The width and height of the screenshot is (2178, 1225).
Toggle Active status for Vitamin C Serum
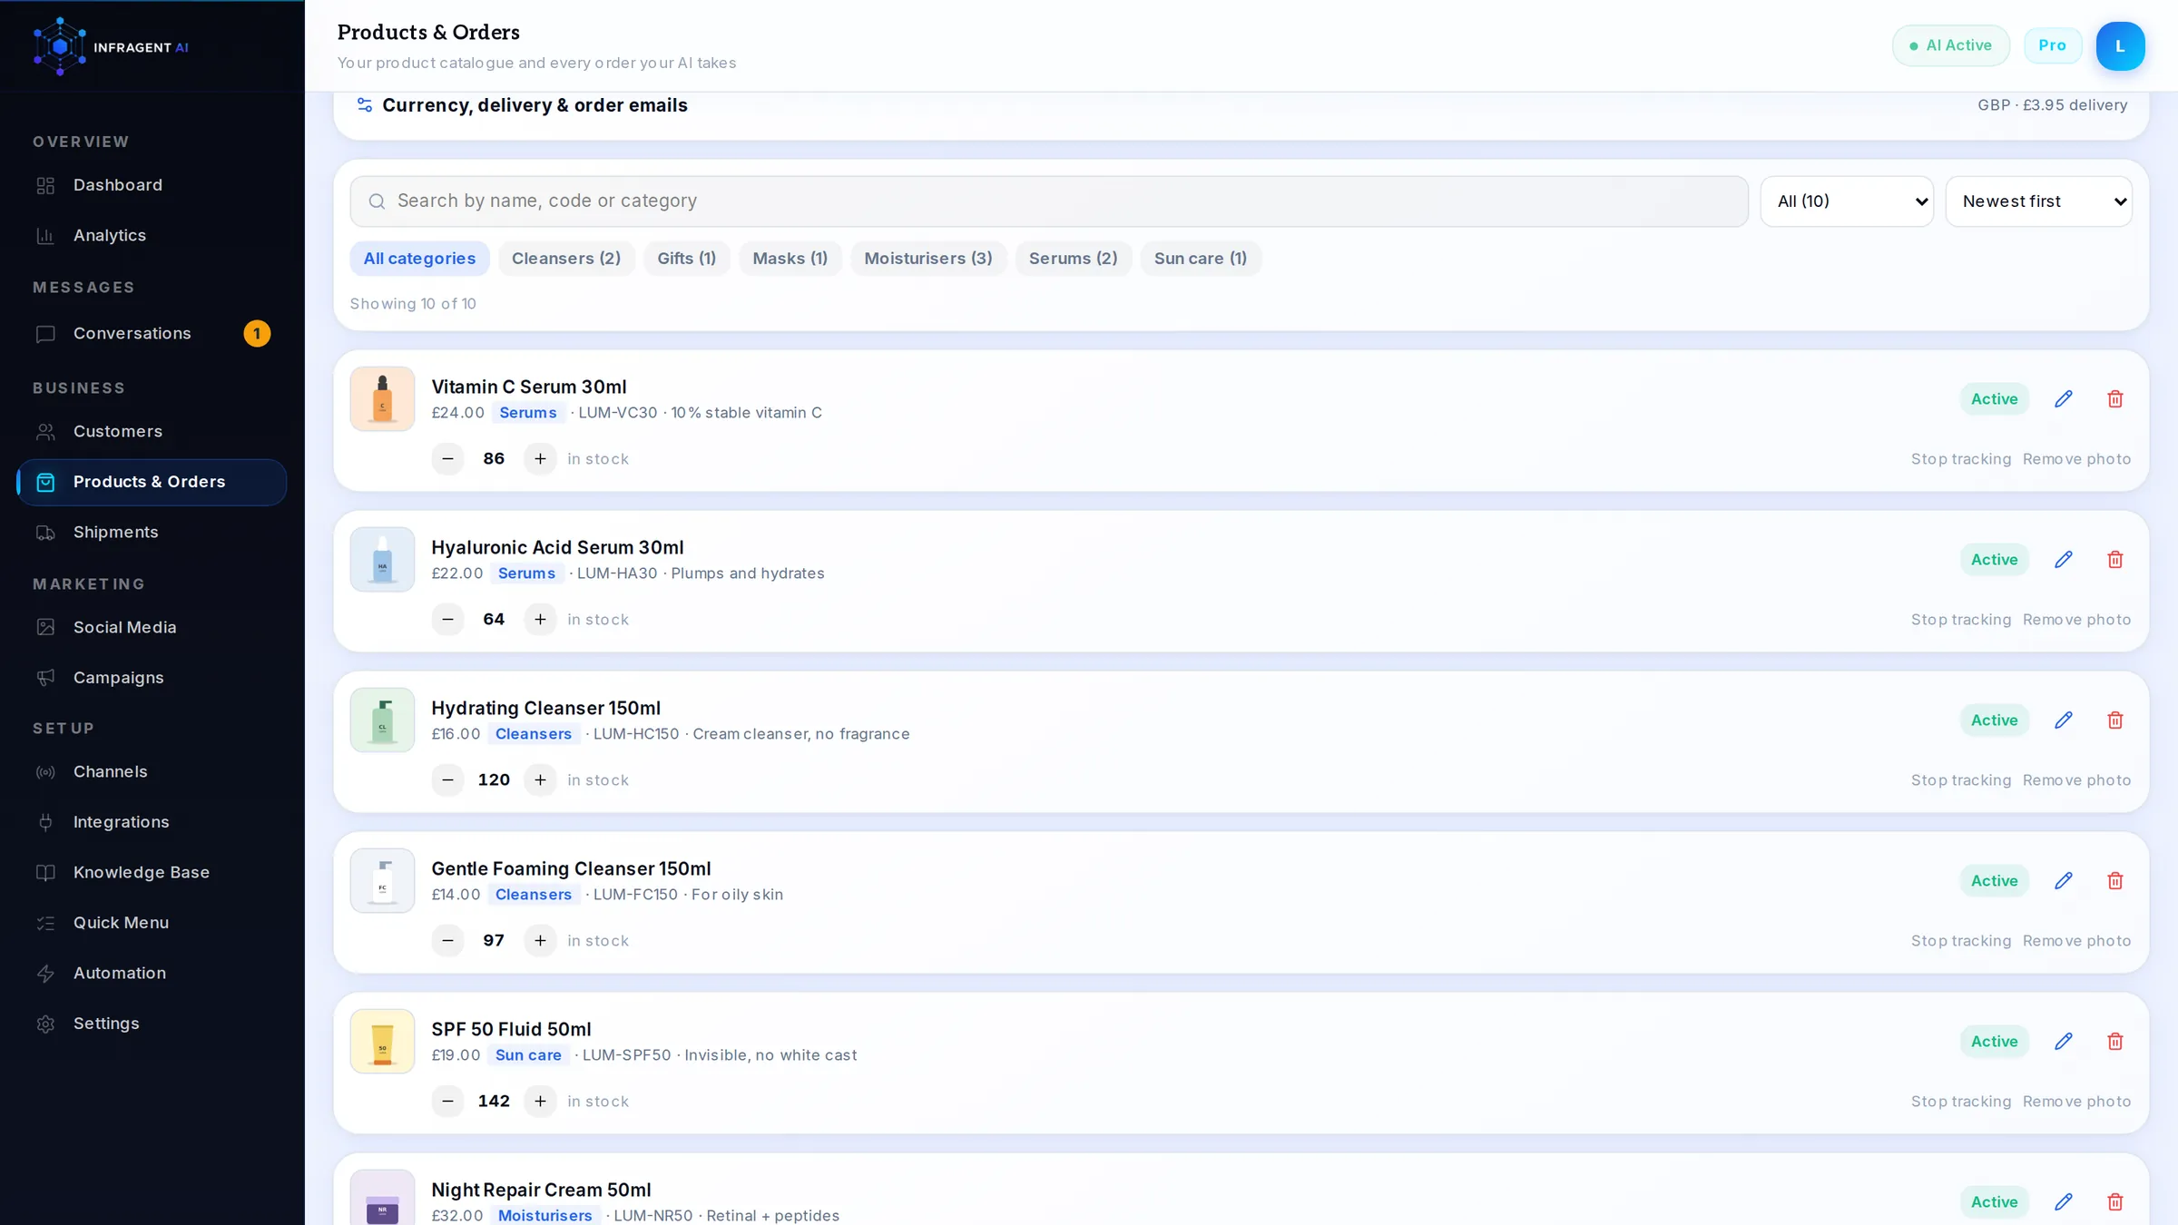(x=1994, y=399)
